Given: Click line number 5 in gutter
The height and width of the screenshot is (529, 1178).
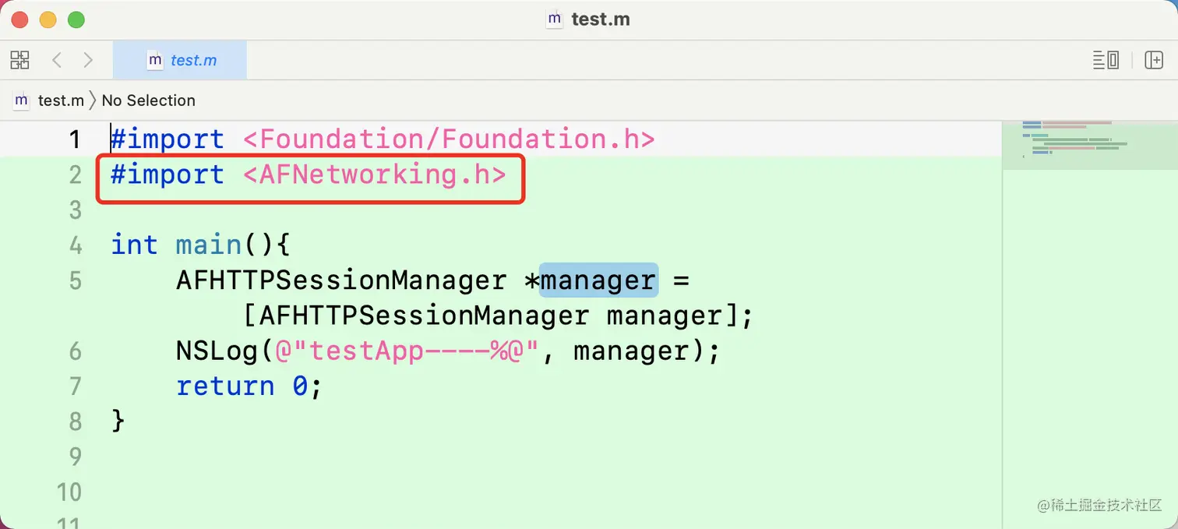Looking at the screenshot, I should click(75, 280).
